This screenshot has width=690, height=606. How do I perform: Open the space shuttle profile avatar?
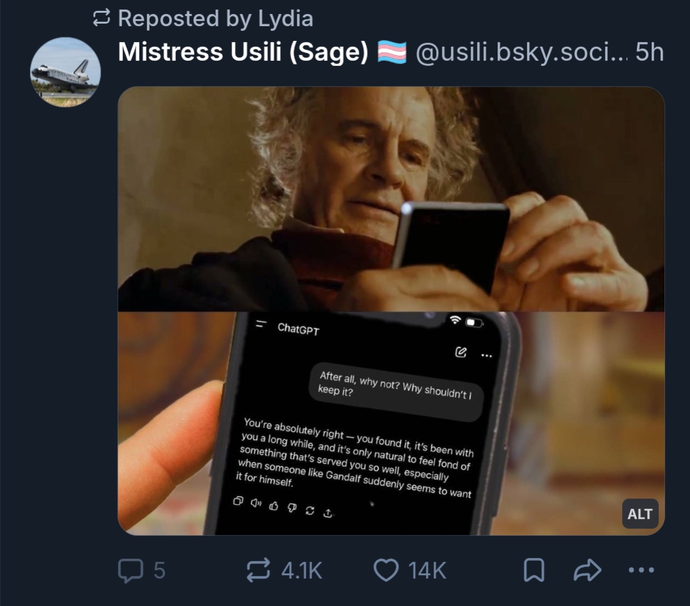66,72
